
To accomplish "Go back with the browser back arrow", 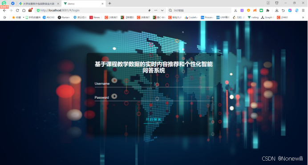I will coord(4,11).
